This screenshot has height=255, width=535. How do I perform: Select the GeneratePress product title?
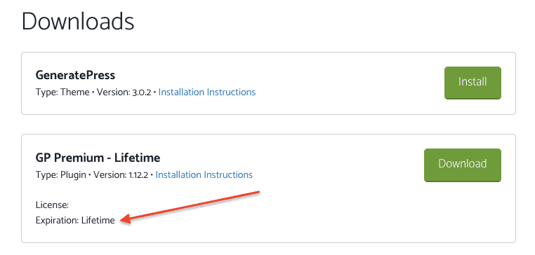[x=75, y=76]
